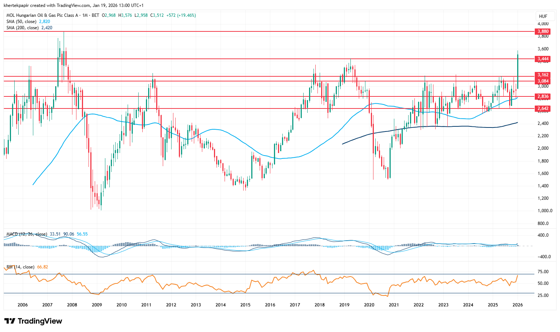
Task: Select the 3,880 red price level label
Action: (x=543, y=32)
